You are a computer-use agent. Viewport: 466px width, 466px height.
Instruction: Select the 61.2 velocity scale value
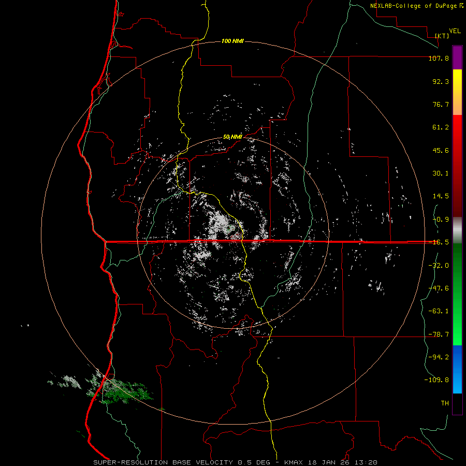(441, 127)
